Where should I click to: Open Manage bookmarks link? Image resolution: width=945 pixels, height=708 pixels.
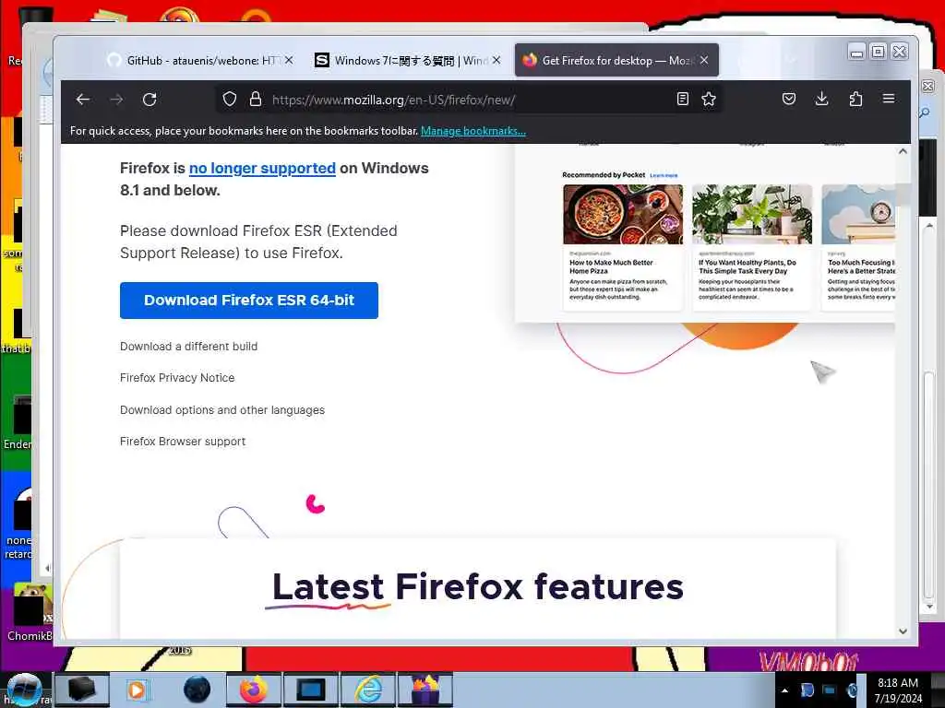473,131
